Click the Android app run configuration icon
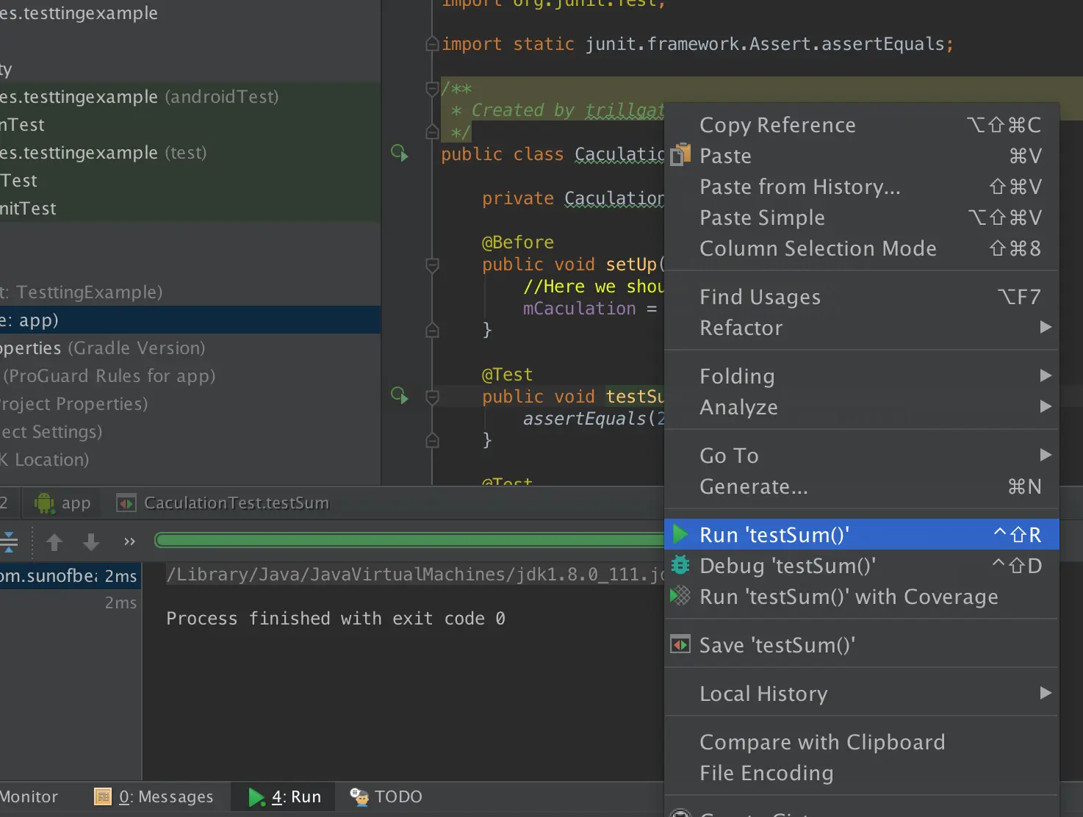 tap(45, 503)
